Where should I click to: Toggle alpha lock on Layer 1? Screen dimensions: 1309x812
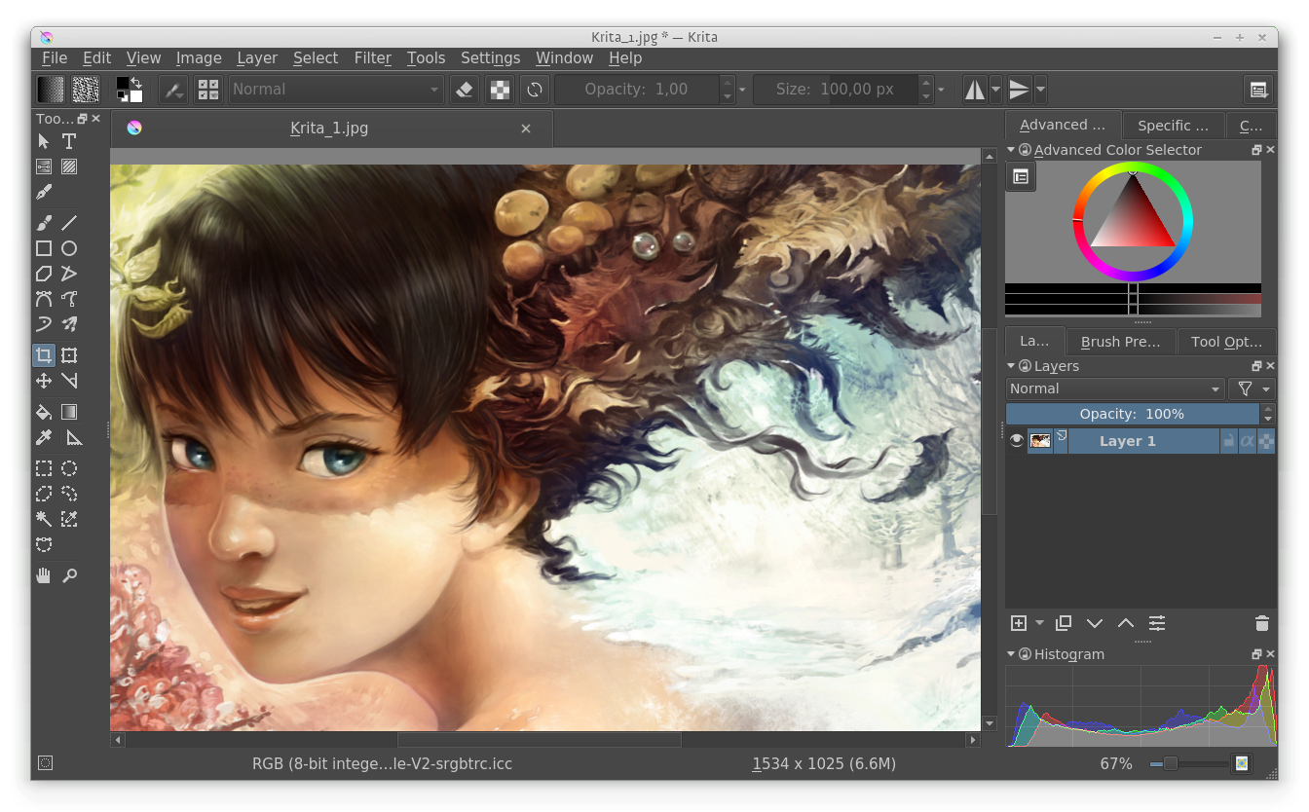1248,440
